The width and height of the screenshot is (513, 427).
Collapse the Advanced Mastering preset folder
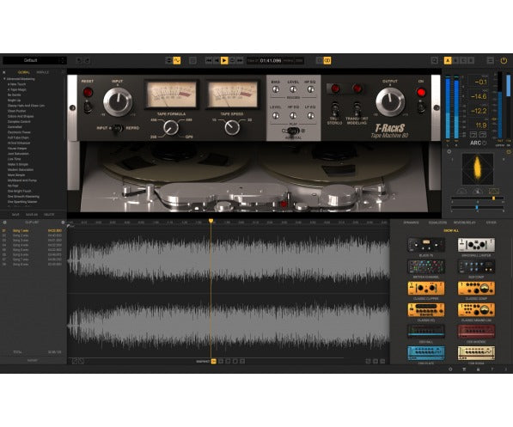coord(4,79)
